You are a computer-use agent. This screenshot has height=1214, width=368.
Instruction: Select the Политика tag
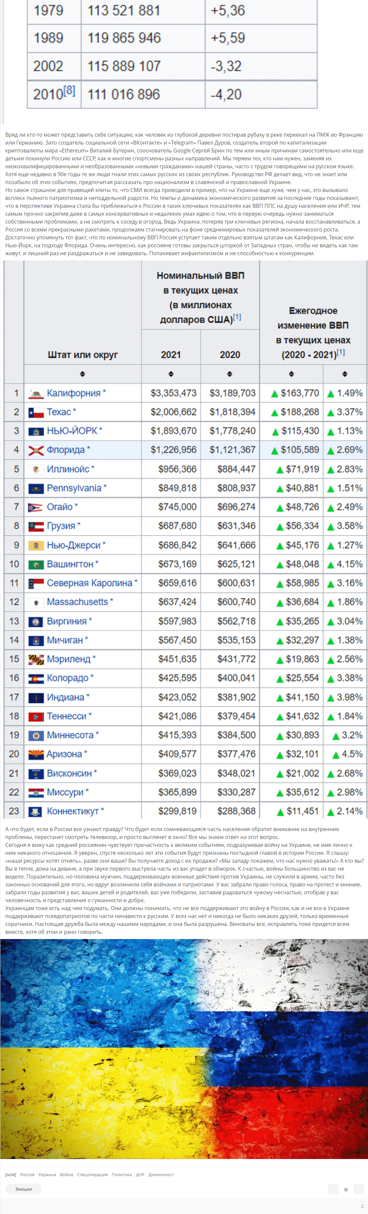click(x=122, y=1174)
